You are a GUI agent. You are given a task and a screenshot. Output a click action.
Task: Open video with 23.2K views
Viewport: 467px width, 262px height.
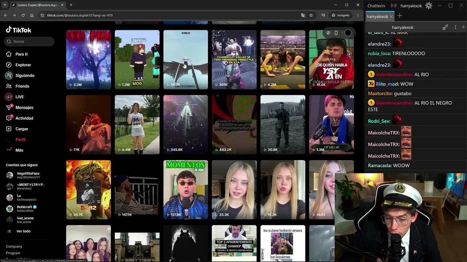point(234,190)
